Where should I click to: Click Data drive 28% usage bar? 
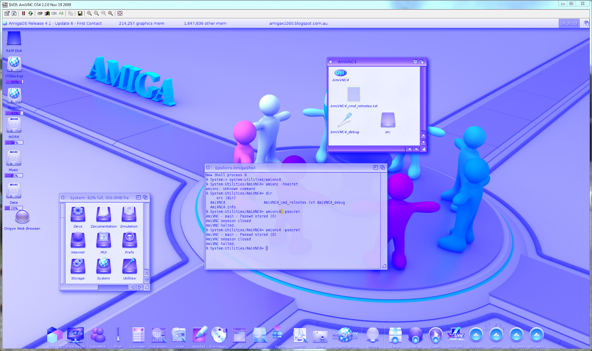pos(14,208)
